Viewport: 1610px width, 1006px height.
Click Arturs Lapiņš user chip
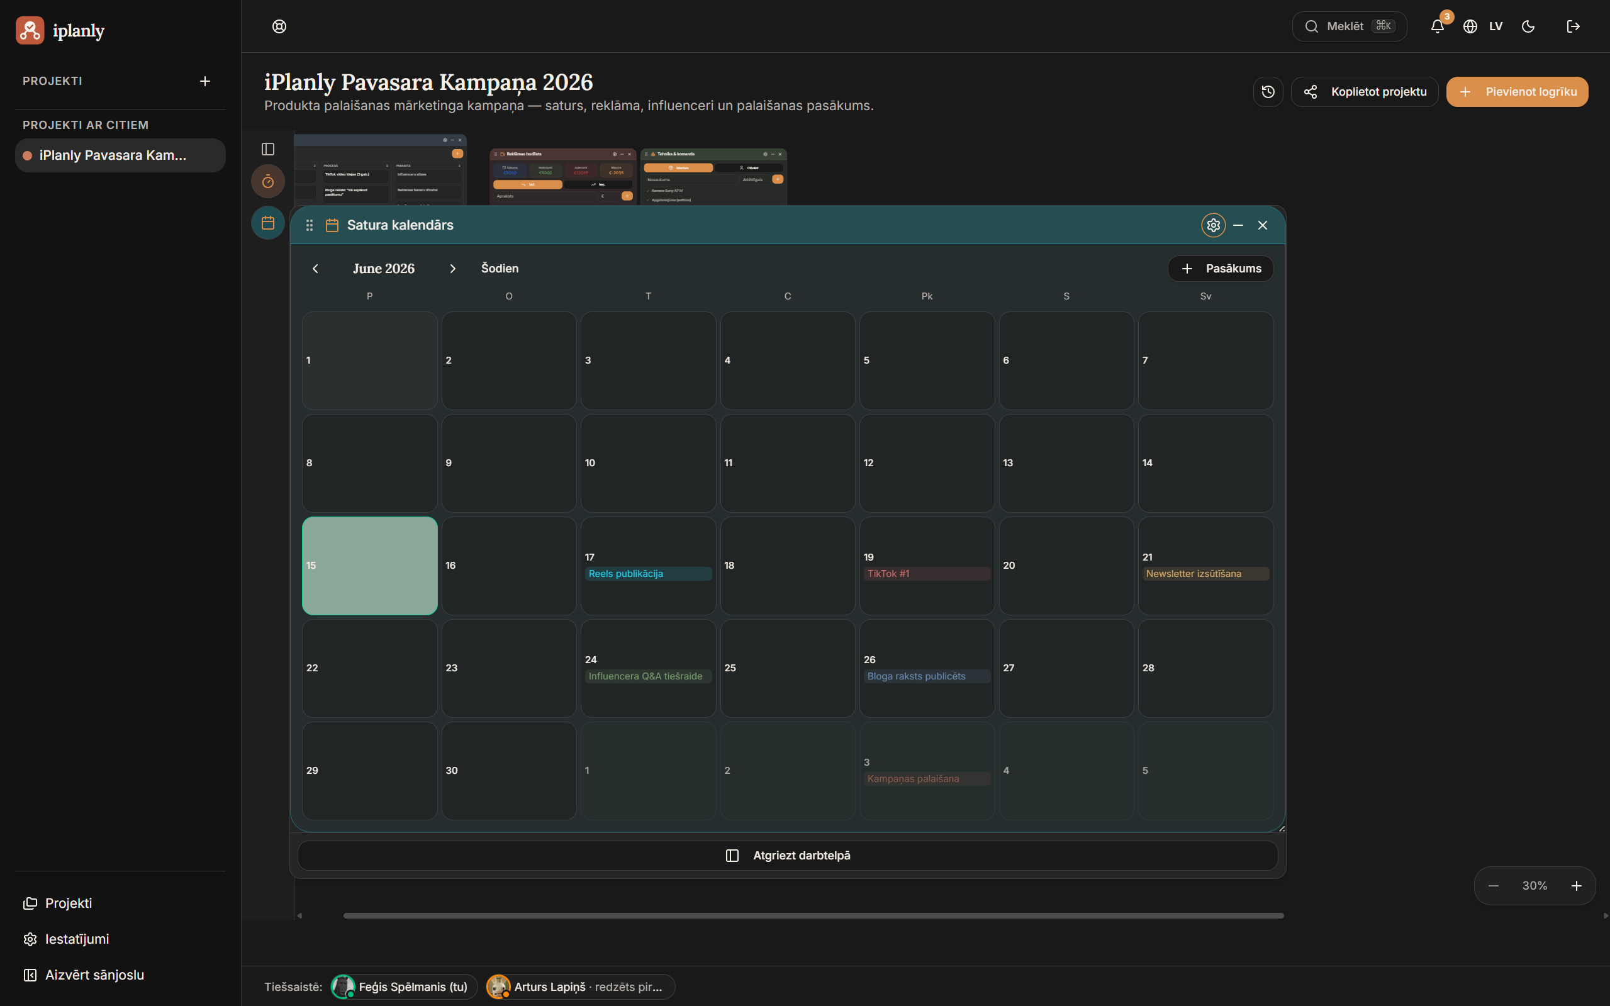(x=580, y=986)
